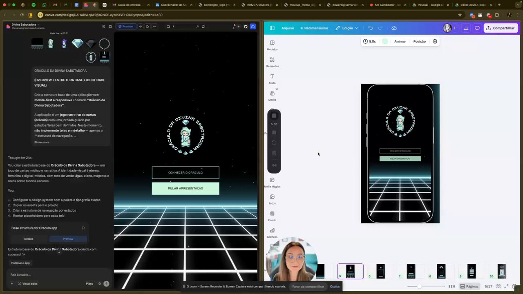Image resolution: width=523 pixels, height=294 pixels.
Task: Select the Texto tool in sidebar
Action: (272, 79)
